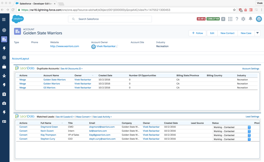264x162 pixels.
Task: Open the App Launcher grid icon
Action: [230, 19]
